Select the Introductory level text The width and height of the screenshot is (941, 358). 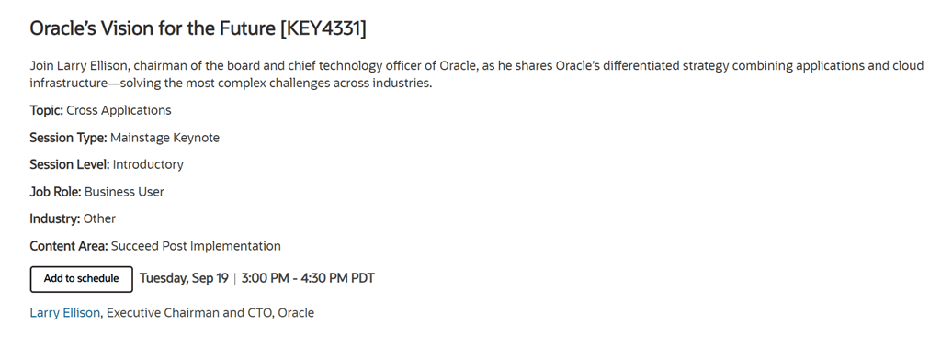tap(148, 164)
